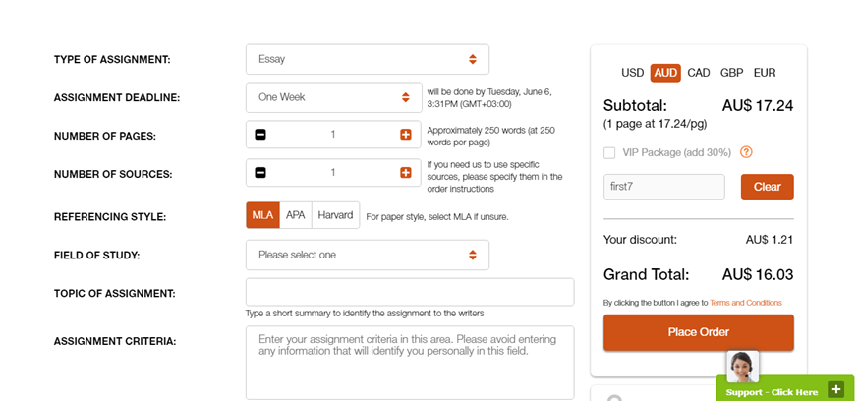This screenshot has height=401, width=859.
Task: Enable the VIP Package checkbox
Action: (609, 153)
